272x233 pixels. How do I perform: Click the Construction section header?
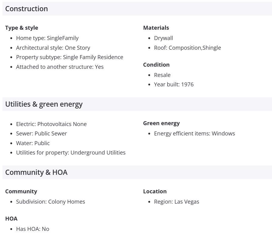[x=26, y=9]
